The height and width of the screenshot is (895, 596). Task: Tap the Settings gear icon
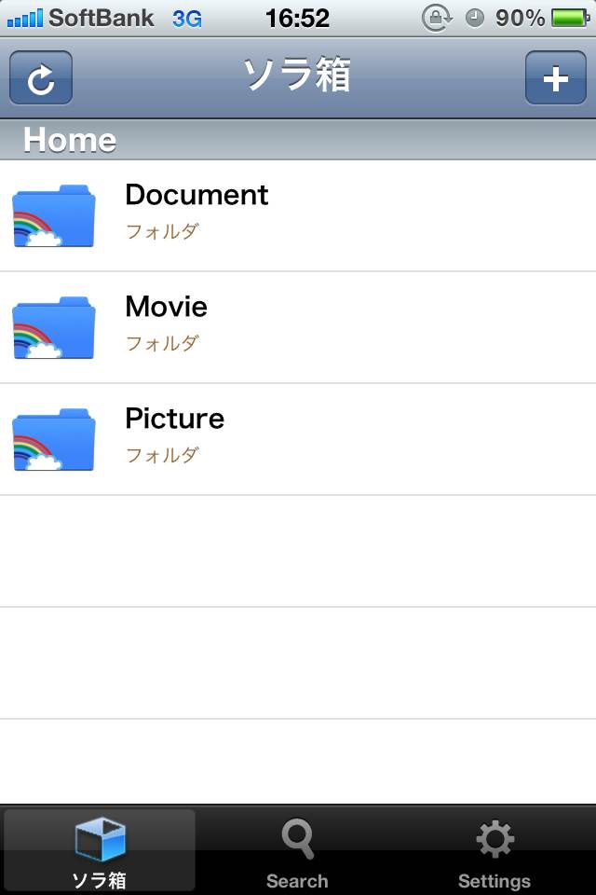click(x=494, y=837)
